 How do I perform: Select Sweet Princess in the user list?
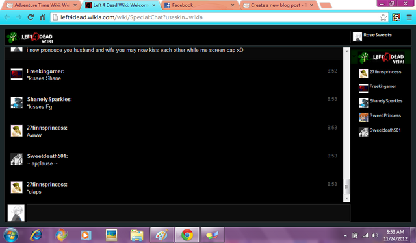(x=381, y=117)
